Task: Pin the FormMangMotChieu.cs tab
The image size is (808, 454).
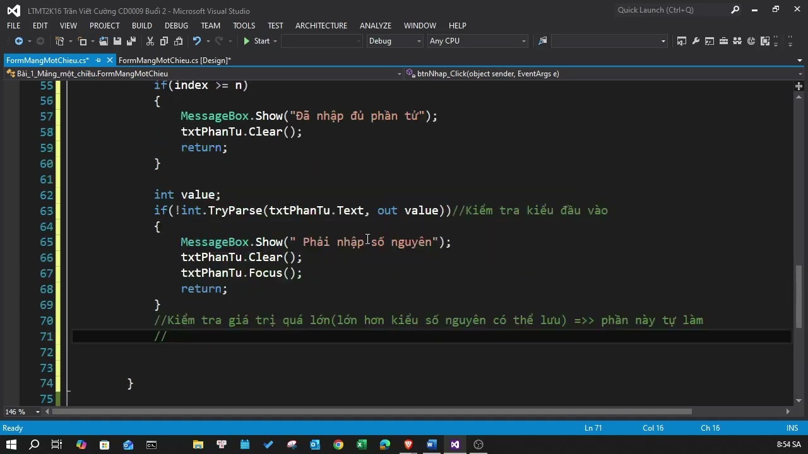Action: [98, 61]
